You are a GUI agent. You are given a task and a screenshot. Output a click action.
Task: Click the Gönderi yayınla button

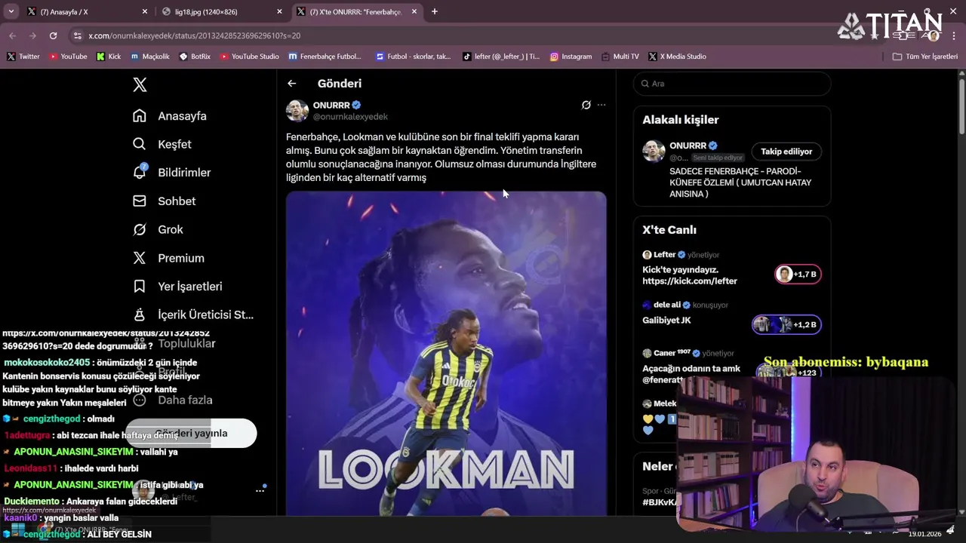191,434
